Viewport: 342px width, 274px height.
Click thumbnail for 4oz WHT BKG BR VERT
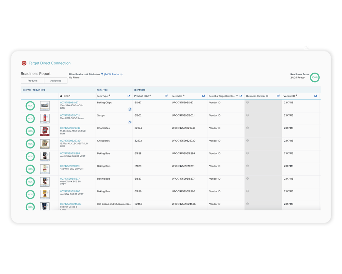click(x=45, y=169)
